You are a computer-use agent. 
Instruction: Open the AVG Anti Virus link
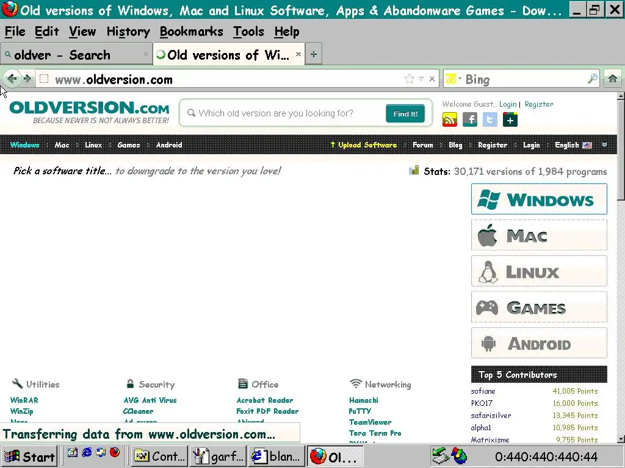coord(150,400)
